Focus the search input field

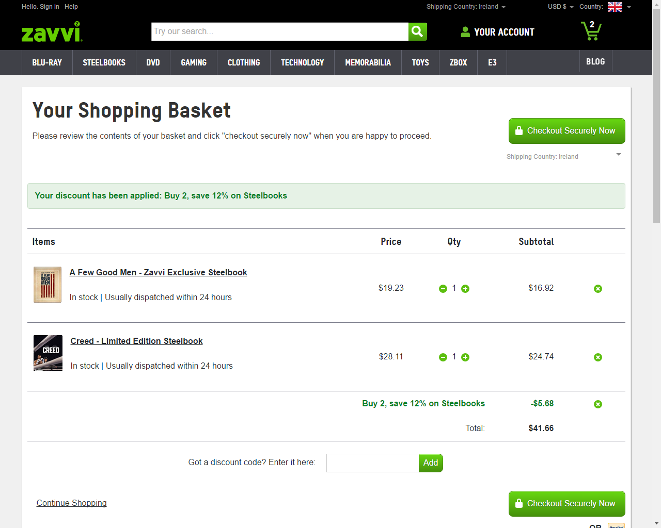tap(280, 31)
